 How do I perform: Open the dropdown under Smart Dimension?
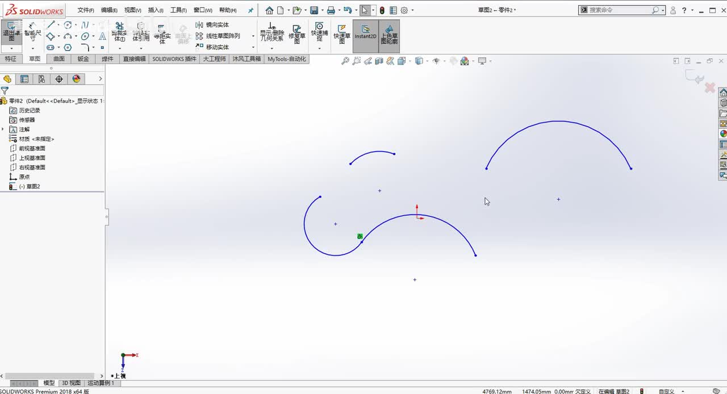pyautogui.click(x=32, y=49)
